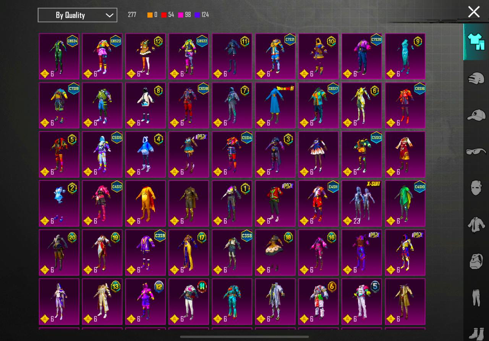Select the outfit badged 18

[275, 253]
